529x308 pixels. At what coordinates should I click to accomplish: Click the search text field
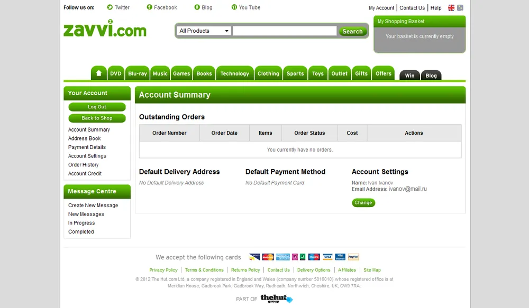(285, 31)
